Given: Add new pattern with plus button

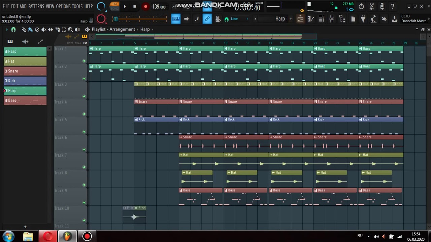Looking at the screenshot, I should (x=291, y=19).
